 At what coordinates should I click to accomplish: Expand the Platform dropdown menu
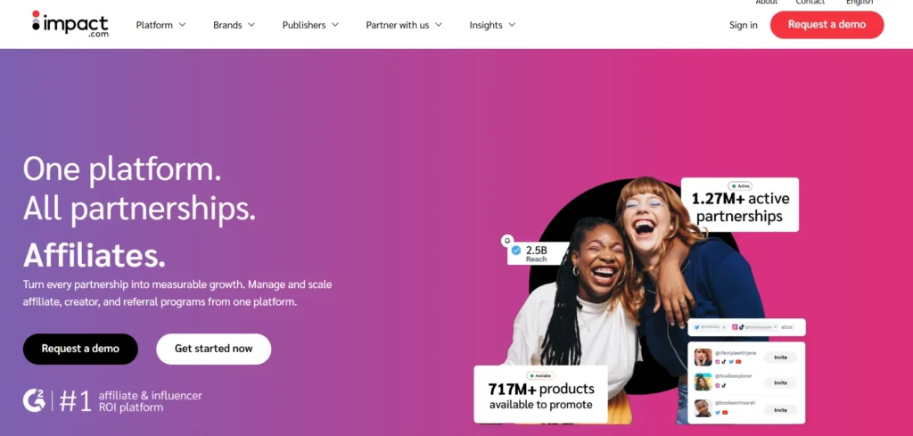click(160, 25)
